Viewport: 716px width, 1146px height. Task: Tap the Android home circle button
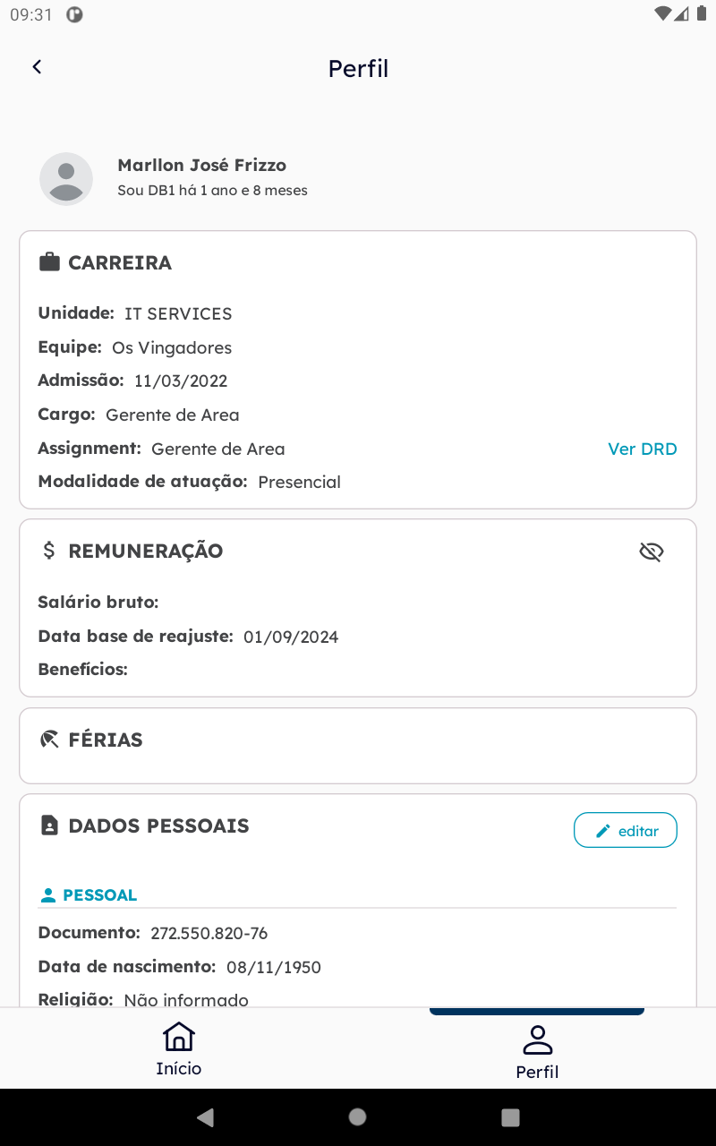point(358,1116)
